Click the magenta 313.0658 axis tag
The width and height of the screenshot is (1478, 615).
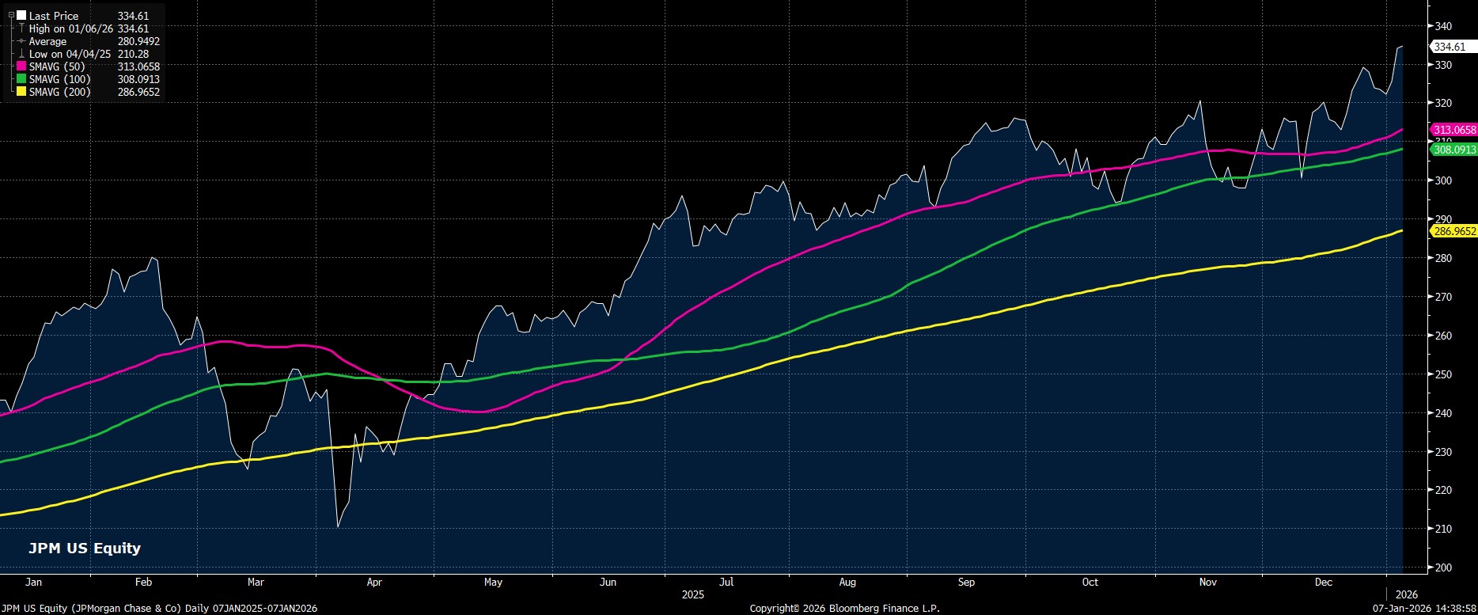(x=1454, y=130)
